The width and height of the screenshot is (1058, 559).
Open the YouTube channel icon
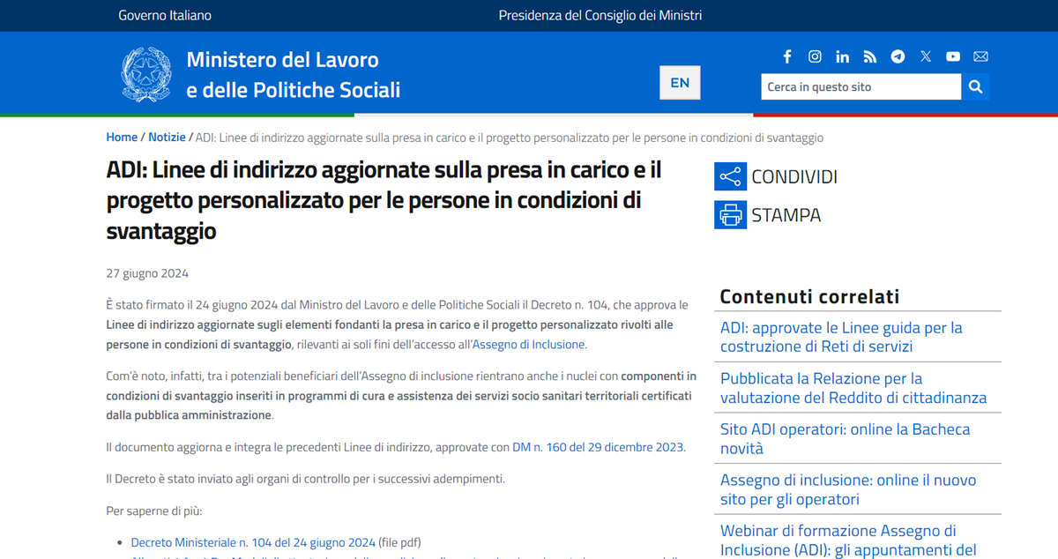(x=953, y=56)
